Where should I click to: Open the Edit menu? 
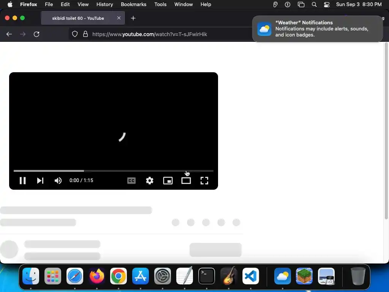click(x=65, y=5)
